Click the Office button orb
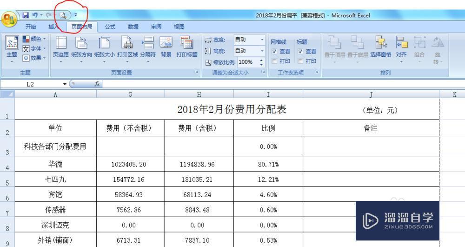The height and width of the screenshot is (247, 465). point(9,19)
